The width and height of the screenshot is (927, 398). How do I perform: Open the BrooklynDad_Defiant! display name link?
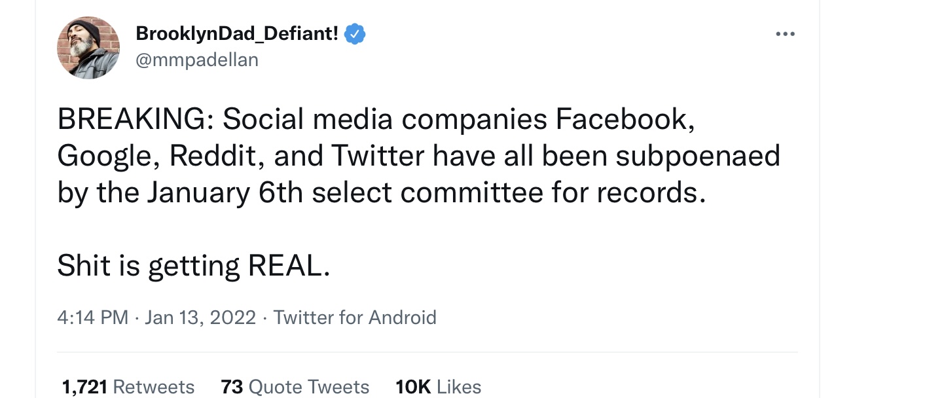pos(237,33)
